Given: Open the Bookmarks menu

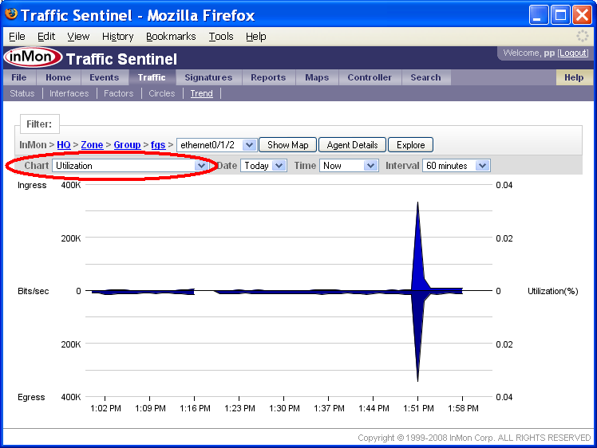Looking at the screenshot, I should (x=171, y=37).
